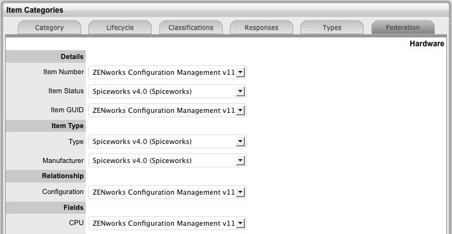Open the Item Status dropdown arrow

[240, 91]
